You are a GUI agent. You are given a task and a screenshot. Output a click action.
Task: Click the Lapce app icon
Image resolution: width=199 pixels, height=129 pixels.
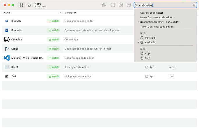point(7,49)
